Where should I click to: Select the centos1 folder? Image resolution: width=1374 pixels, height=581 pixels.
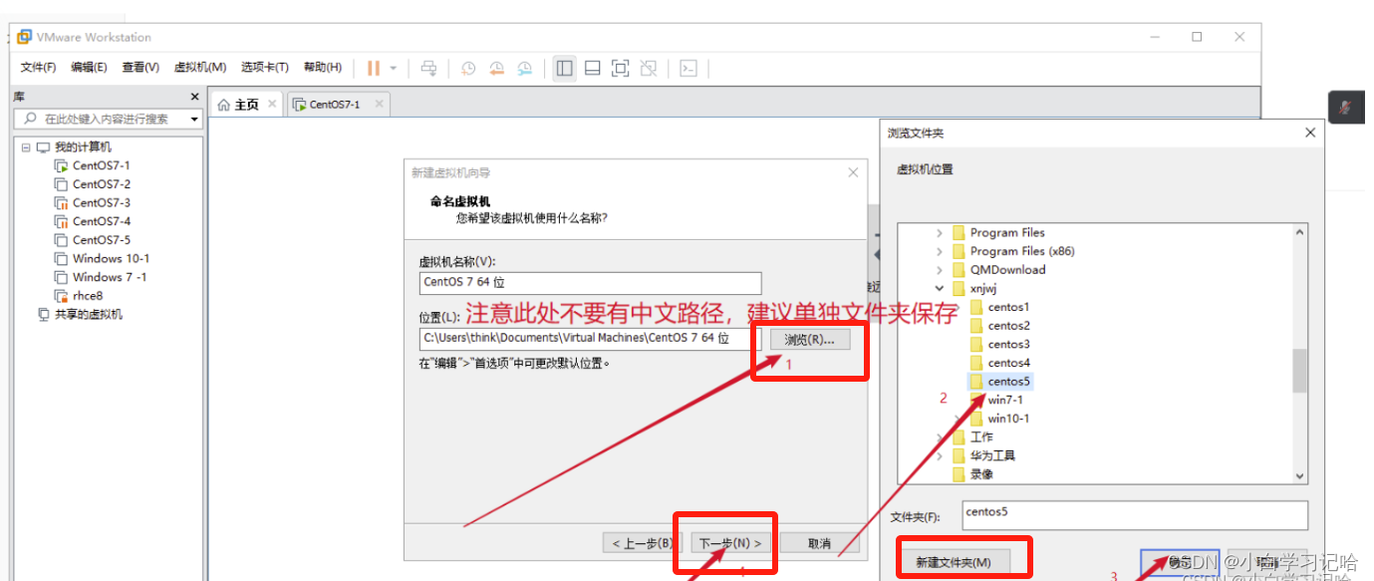[x=1000, y=307]
